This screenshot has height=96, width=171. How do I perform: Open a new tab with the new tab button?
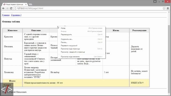tap(30, 5)
